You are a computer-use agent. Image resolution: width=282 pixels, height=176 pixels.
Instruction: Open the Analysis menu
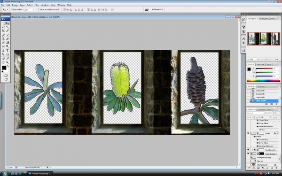tap(45, 5)
